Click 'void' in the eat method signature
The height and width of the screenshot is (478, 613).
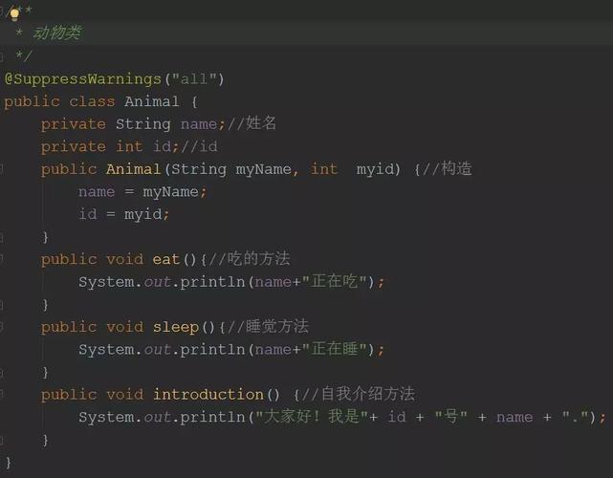point(124,259)
